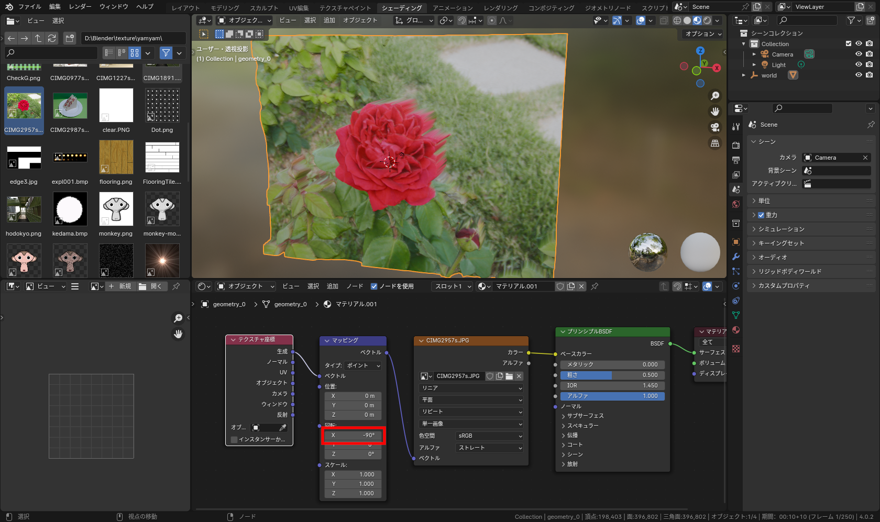Screen dimensions: 880x522
Task: Select the pan hand icon in viewport
Action: (715, 112)
